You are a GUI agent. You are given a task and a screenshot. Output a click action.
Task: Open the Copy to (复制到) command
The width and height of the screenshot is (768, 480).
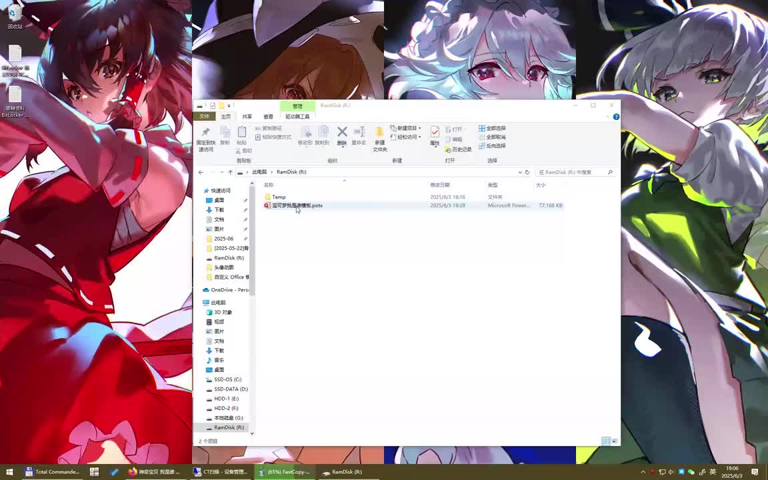click(322, 136)
